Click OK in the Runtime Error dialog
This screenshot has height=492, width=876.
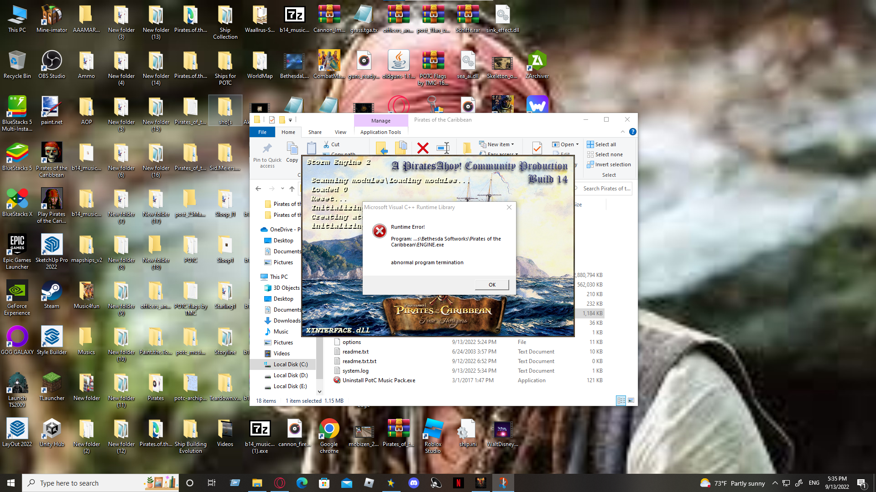click(x=492, y=285)
